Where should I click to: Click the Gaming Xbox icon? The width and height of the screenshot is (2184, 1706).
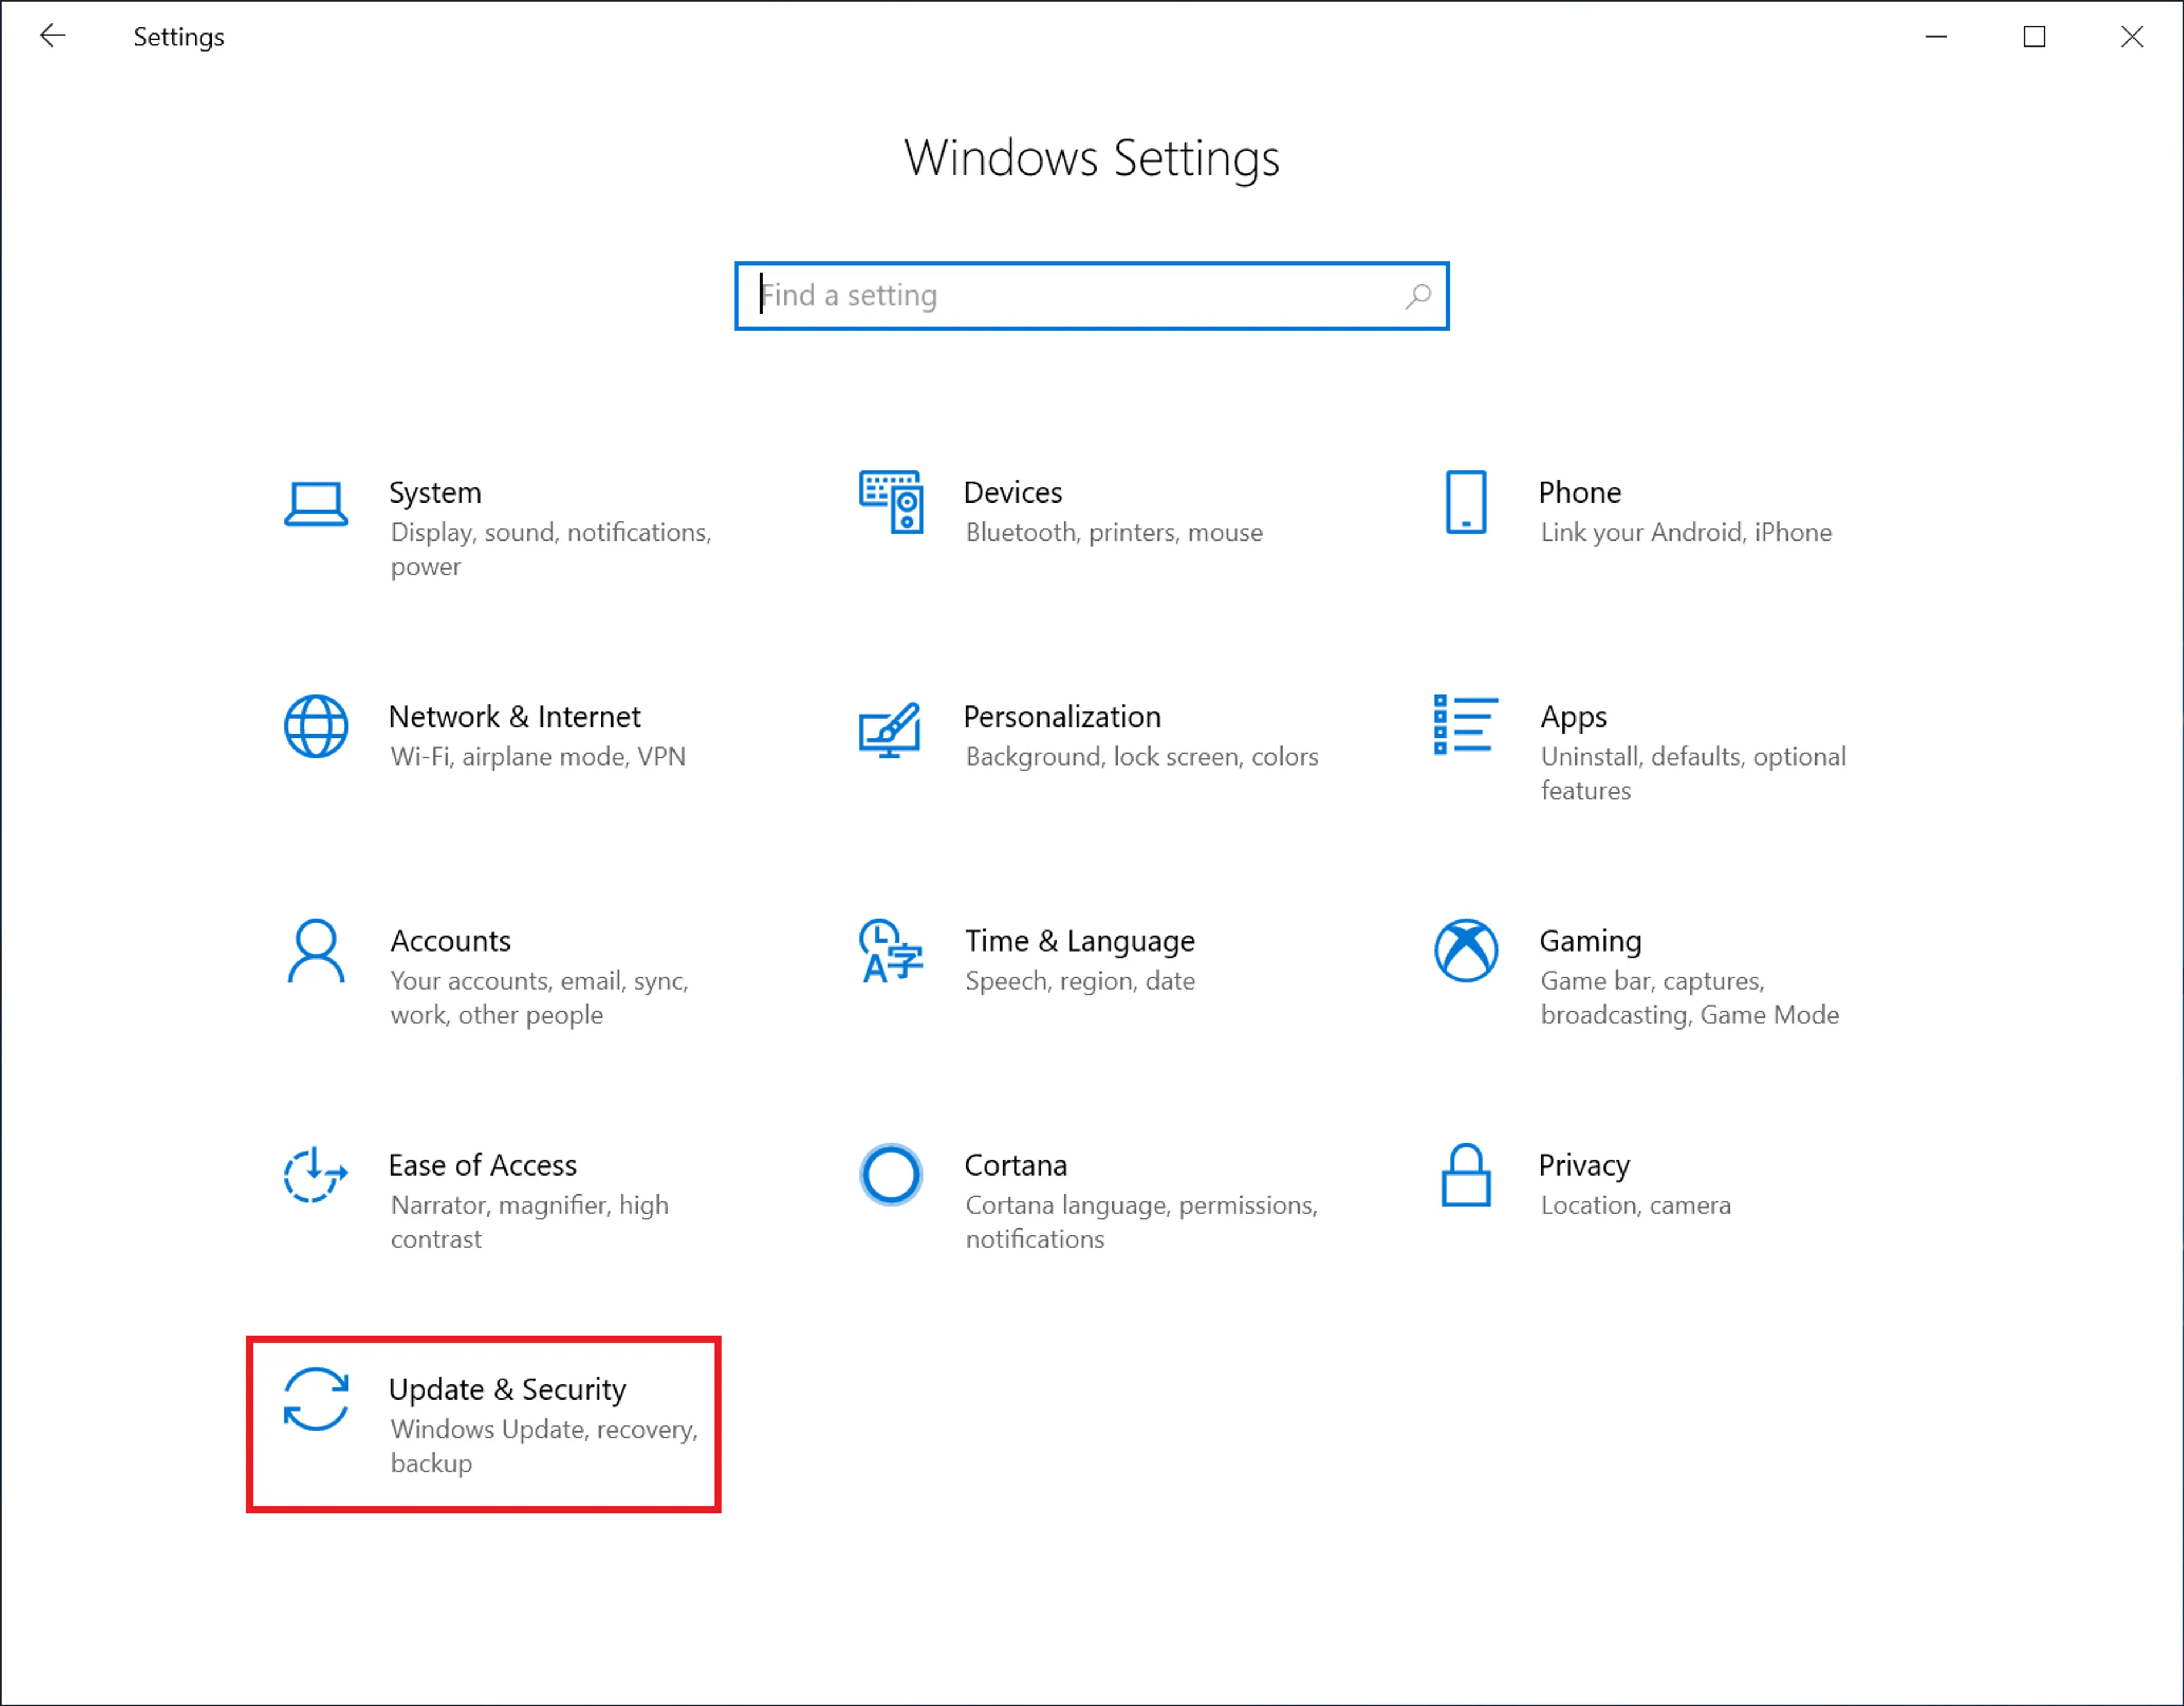click(1466, 952)
